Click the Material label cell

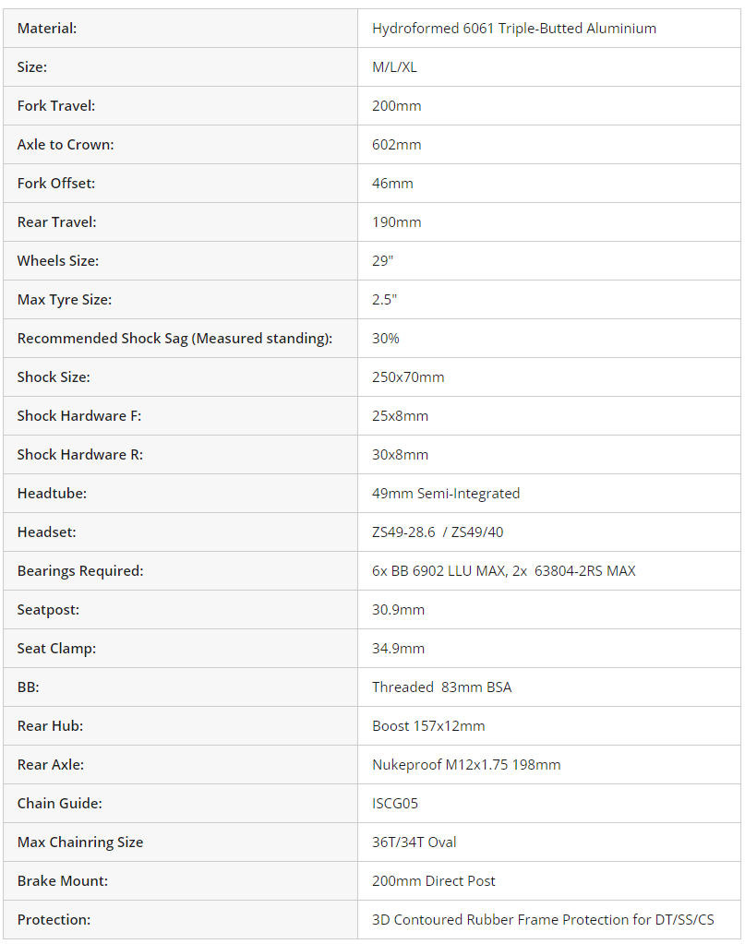point(47,29)
